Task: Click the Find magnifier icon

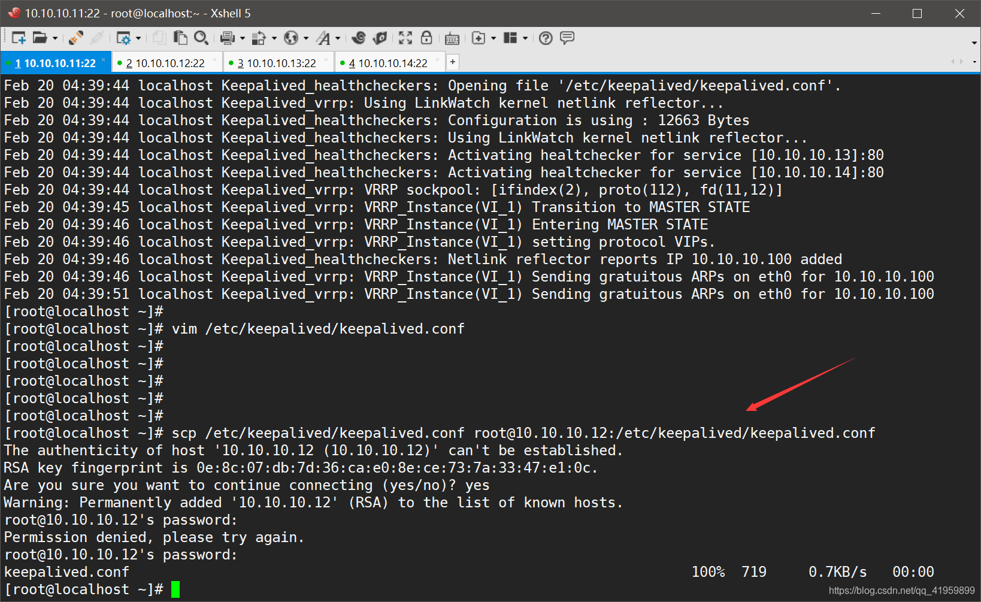Action: pos(201,38)
